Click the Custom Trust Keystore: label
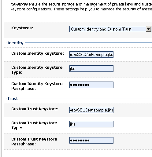152x157 pixels. tap(35, 109)
